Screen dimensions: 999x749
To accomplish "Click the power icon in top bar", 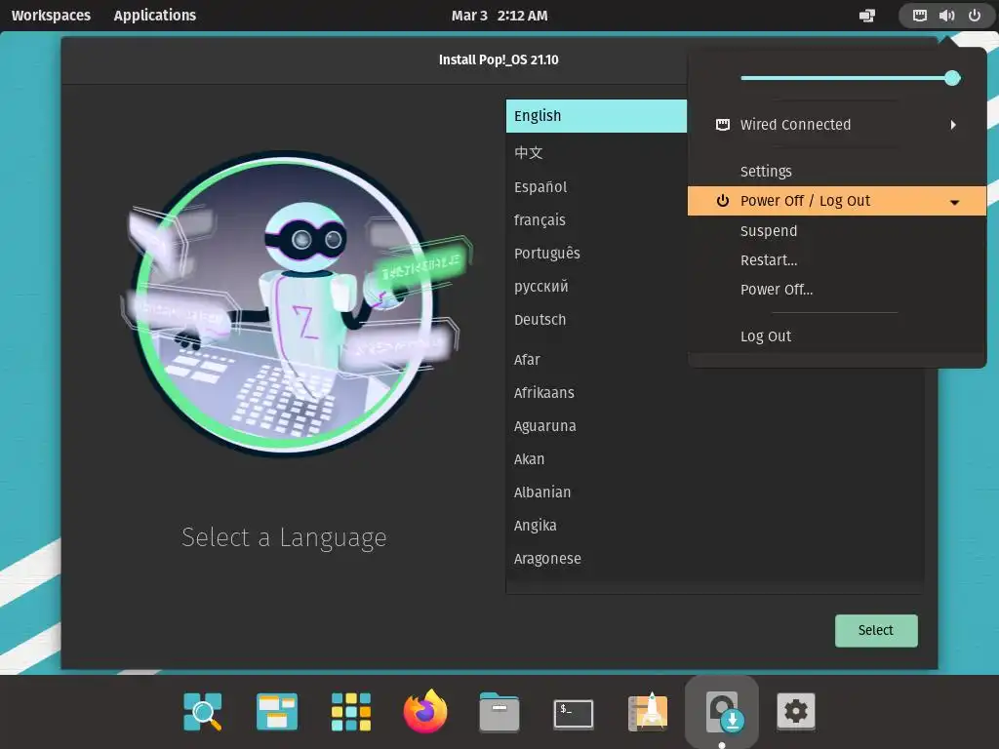I will (x=975, y=16).
